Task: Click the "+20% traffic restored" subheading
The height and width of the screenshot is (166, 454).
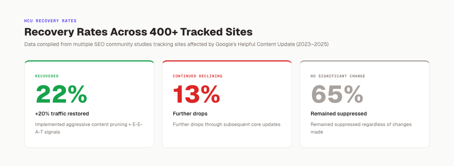Action: pyautogui.click(x=62, y=114)
